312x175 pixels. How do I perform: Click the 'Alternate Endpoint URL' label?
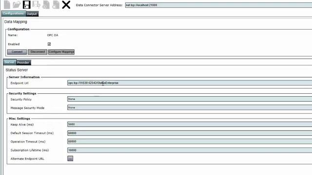pos(27,159)
